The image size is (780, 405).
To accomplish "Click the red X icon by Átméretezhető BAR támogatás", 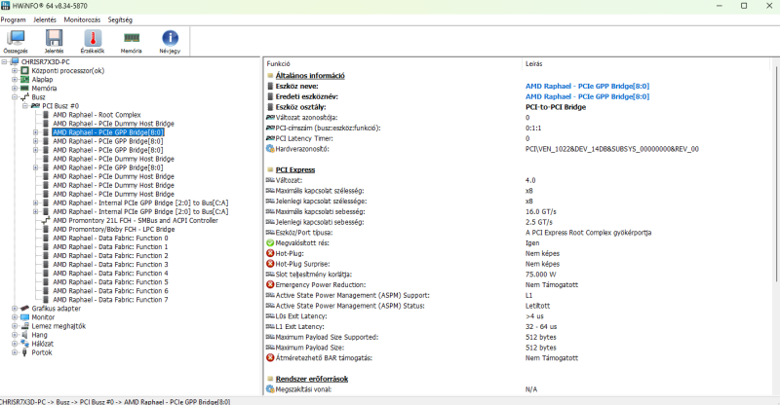I will click(x=270, y=358).
